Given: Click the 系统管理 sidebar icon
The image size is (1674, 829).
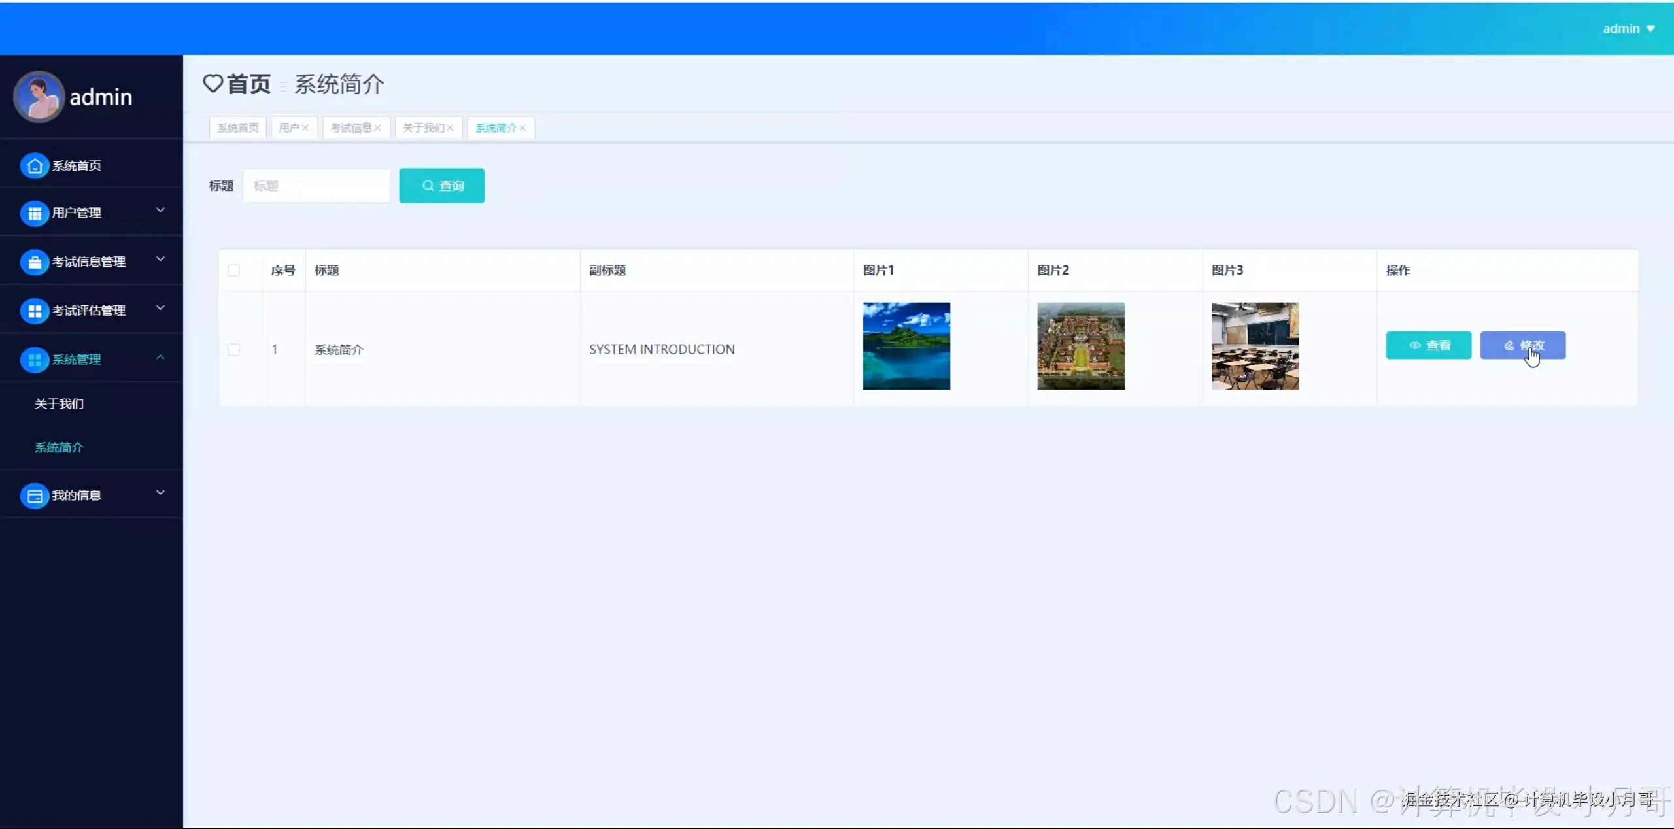Looking at the screenshot, I should click(x=35, y=360).
